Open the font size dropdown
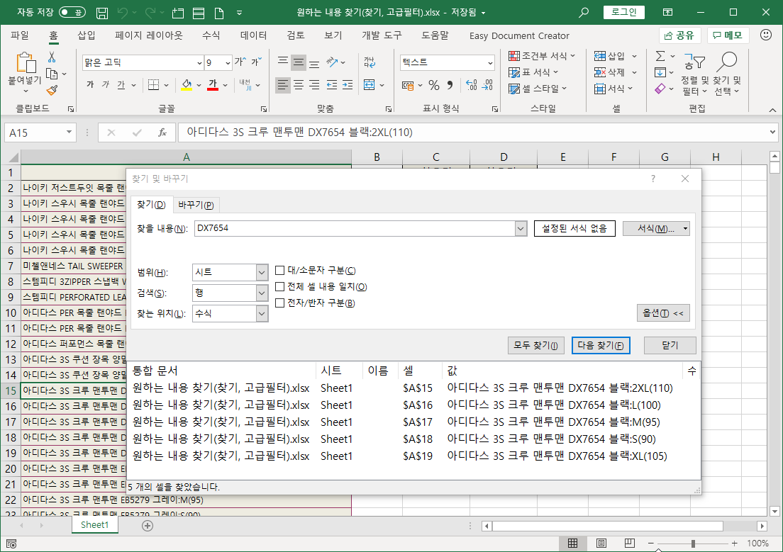783x552 pixels. click(228, 63)
